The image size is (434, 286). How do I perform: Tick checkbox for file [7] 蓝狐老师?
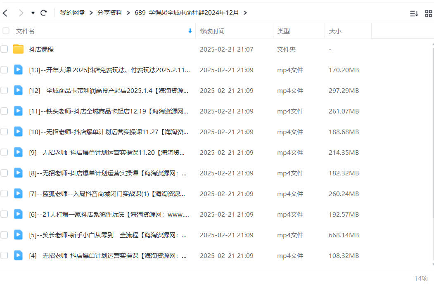4,194
